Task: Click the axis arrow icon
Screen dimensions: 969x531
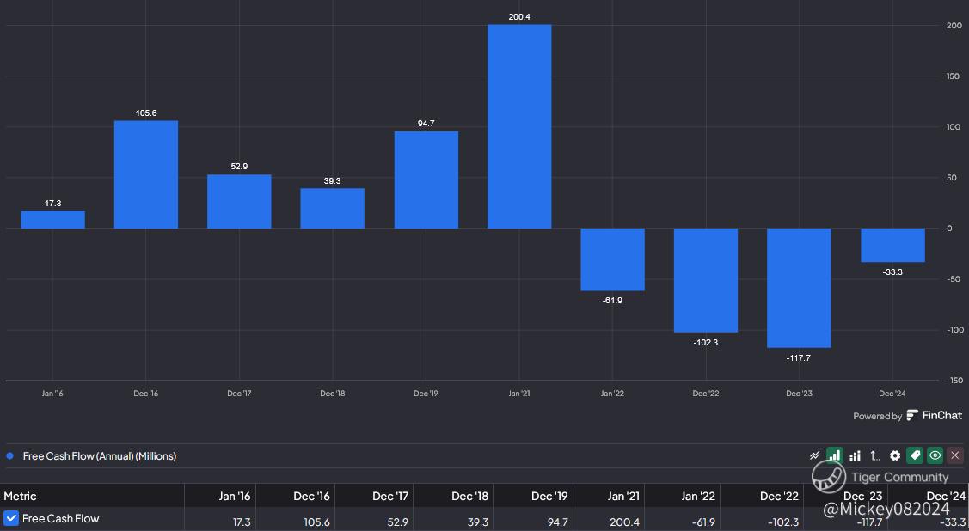Action: pos(874,455)
